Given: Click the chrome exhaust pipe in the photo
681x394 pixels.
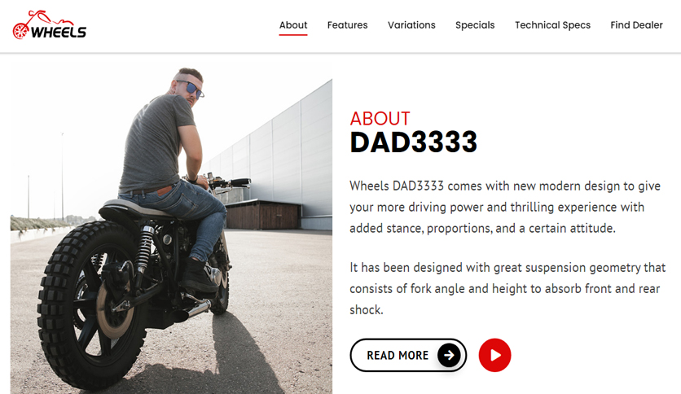Looking at the screenshot, I should tap(198, 309).
